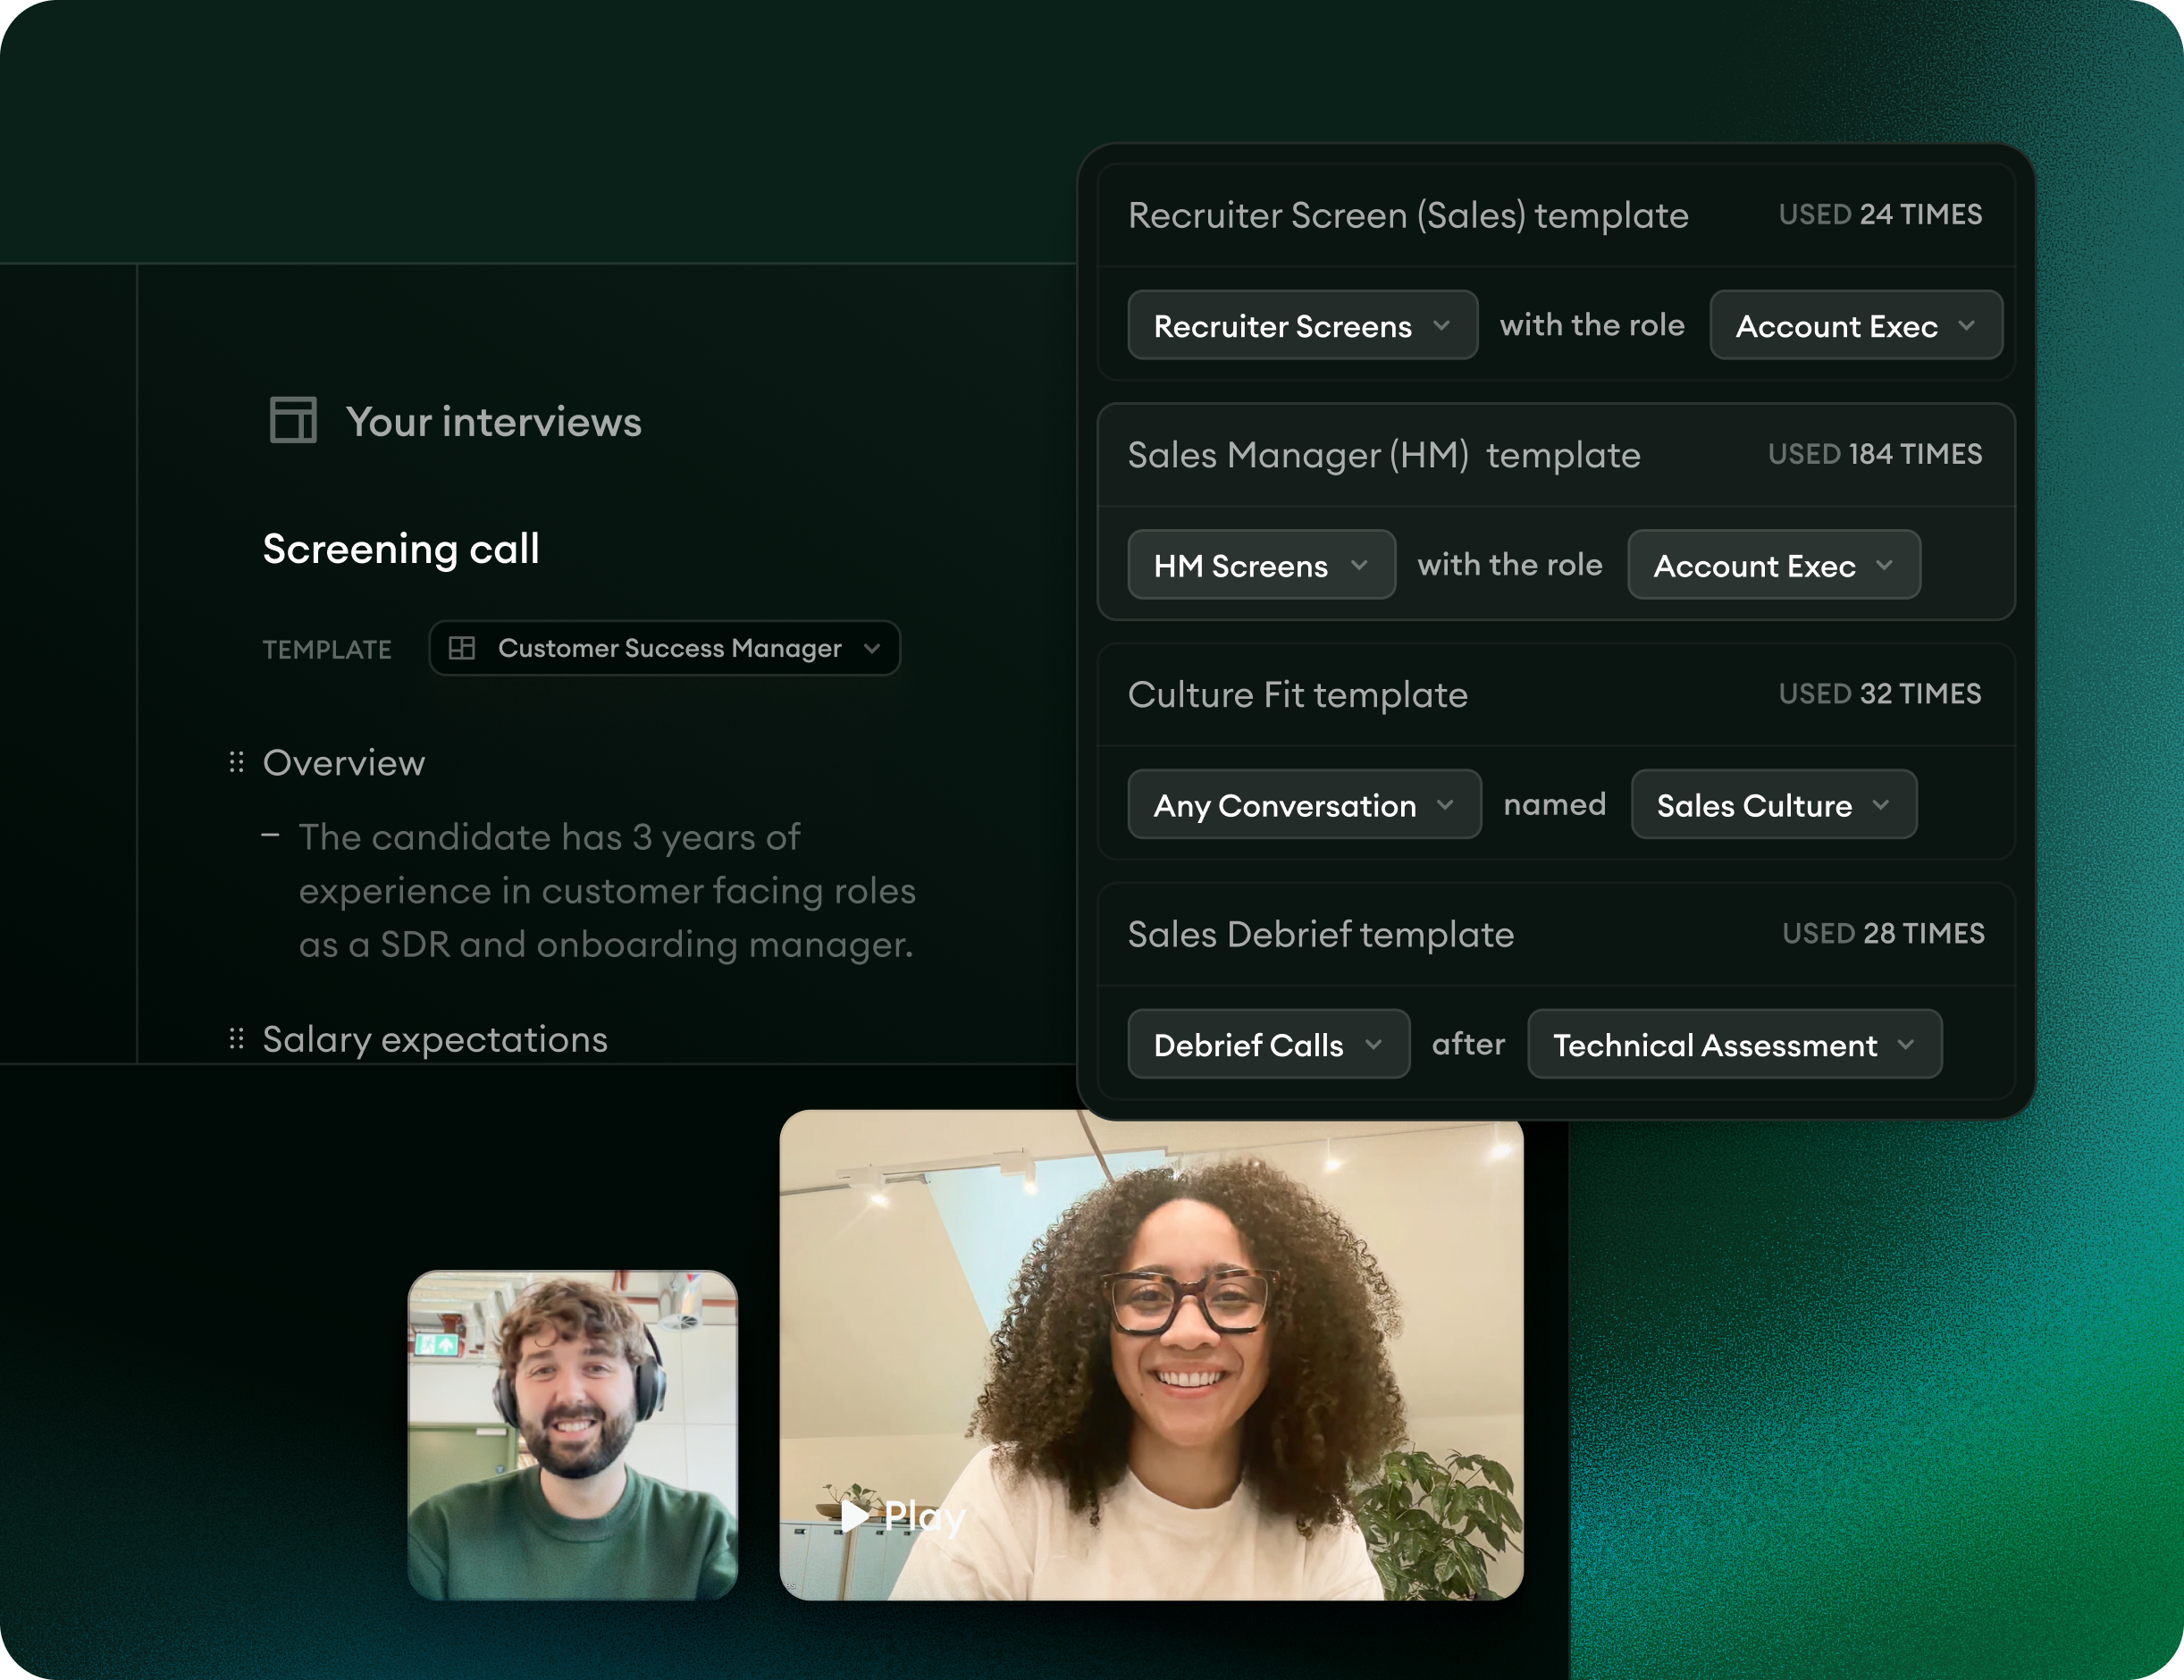This screenshot has height=1680, width=2184.
Task: Open the Technical Assessment dropdown
Action: (x=1735, y=1044)
